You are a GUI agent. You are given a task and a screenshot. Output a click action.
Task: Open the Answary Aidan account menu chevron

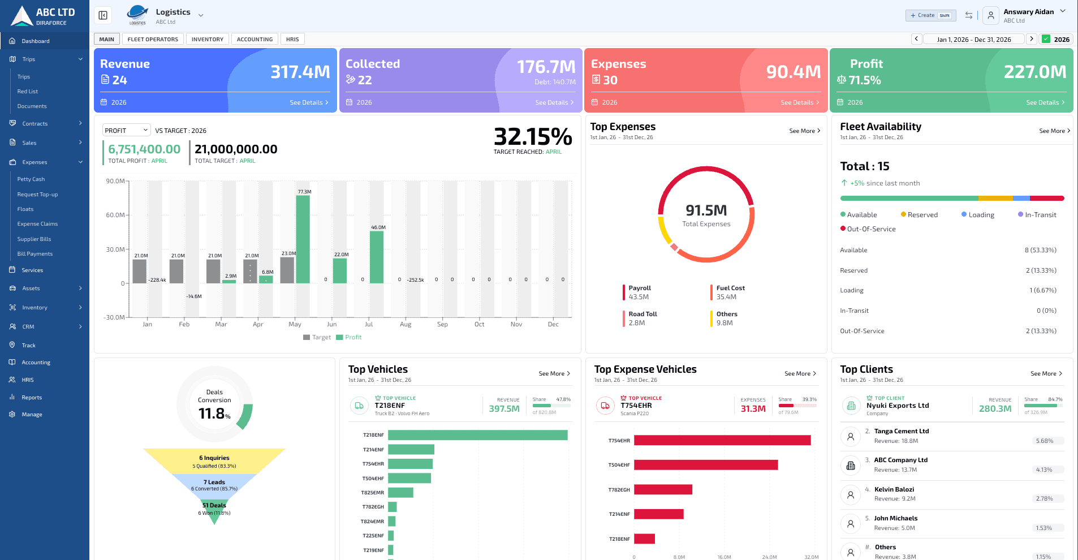[x=1063, y=11]
